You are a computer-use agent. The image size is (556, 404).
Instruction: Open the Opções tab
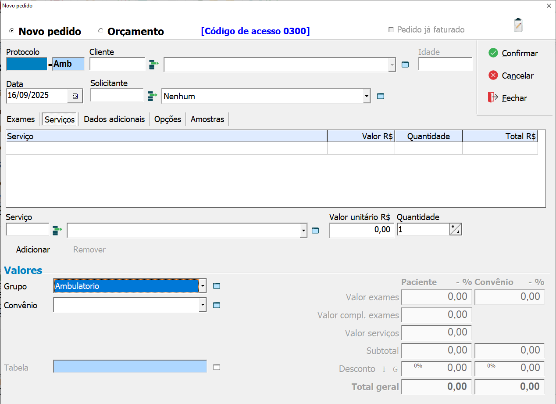(x=168, y=119)
